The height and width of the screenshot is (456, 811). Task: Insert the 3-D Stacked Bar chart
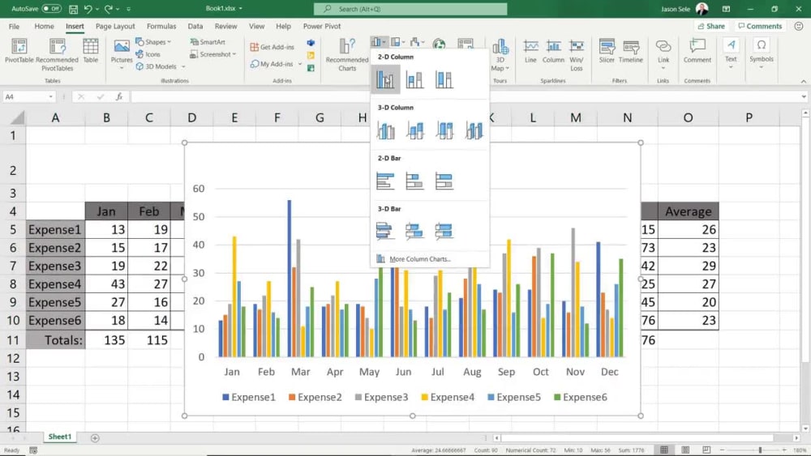tap(414, 232)
